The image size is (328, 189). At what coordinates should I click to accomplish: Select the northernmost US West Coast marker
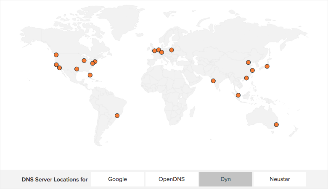coord(56,55)
